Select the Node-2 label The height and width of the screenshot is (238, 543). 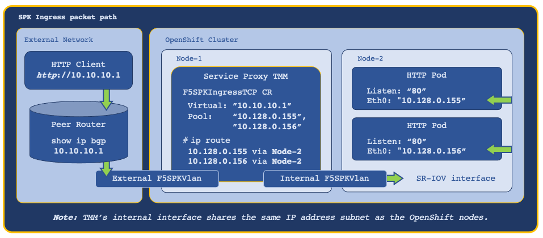coord(370,58)
